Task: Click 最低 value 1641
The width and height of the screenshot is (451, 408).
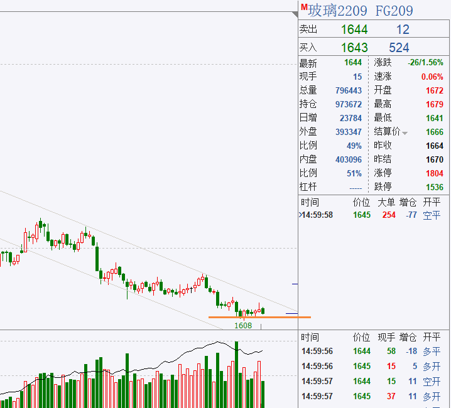Action: (x=435, y=118)
